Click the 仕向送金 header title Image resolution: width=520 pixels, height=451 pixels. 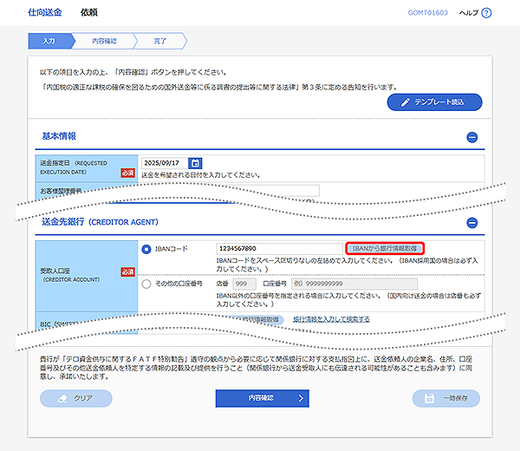pyautogui.click(x=45, y=13)
